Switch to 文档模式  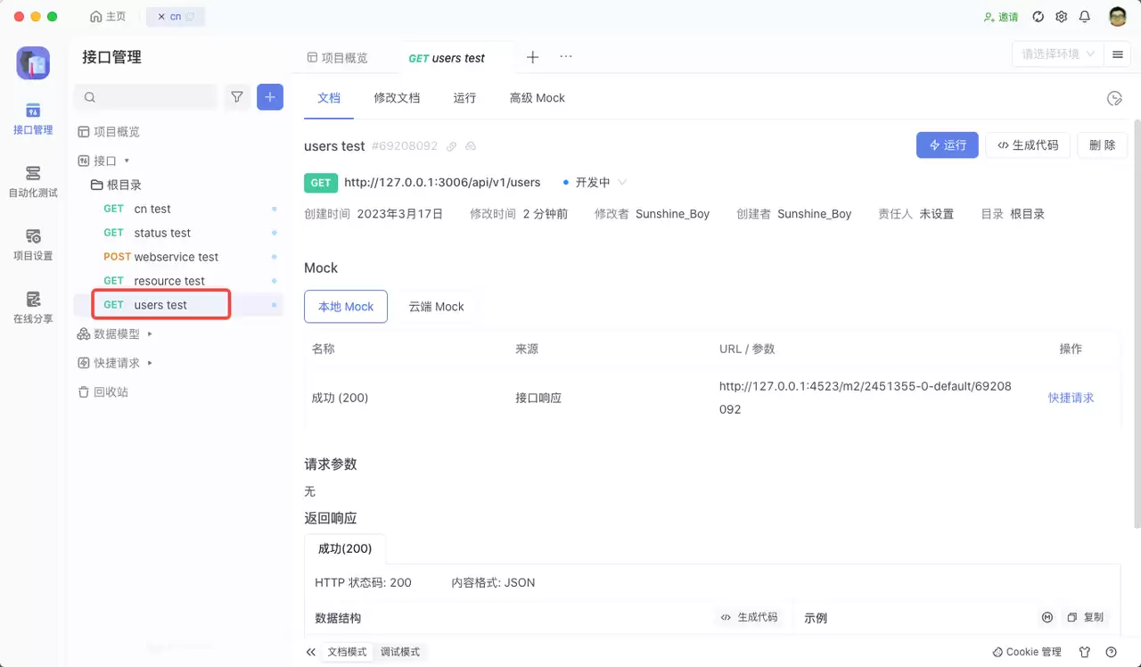tap(348, 652)
